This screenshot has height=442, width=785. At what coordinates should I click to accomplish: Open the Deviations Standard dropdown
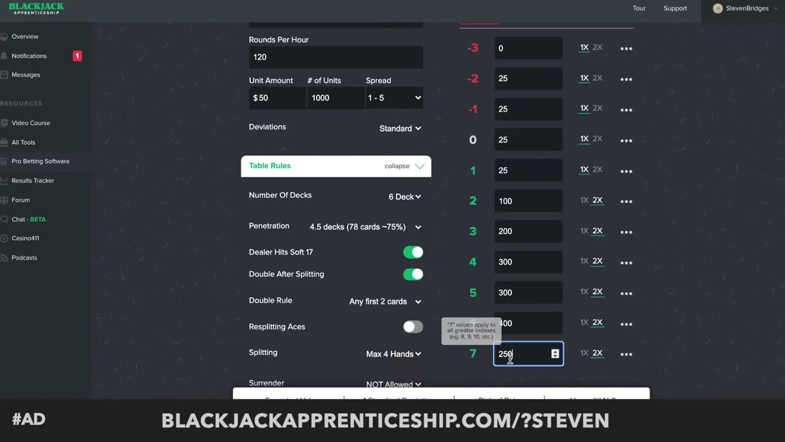click(x=400, y=128)
